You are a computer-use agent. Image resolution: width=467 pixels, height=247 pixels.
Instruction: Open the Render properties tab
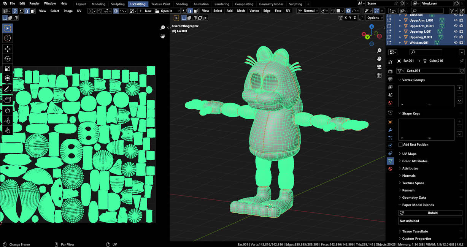390,71
